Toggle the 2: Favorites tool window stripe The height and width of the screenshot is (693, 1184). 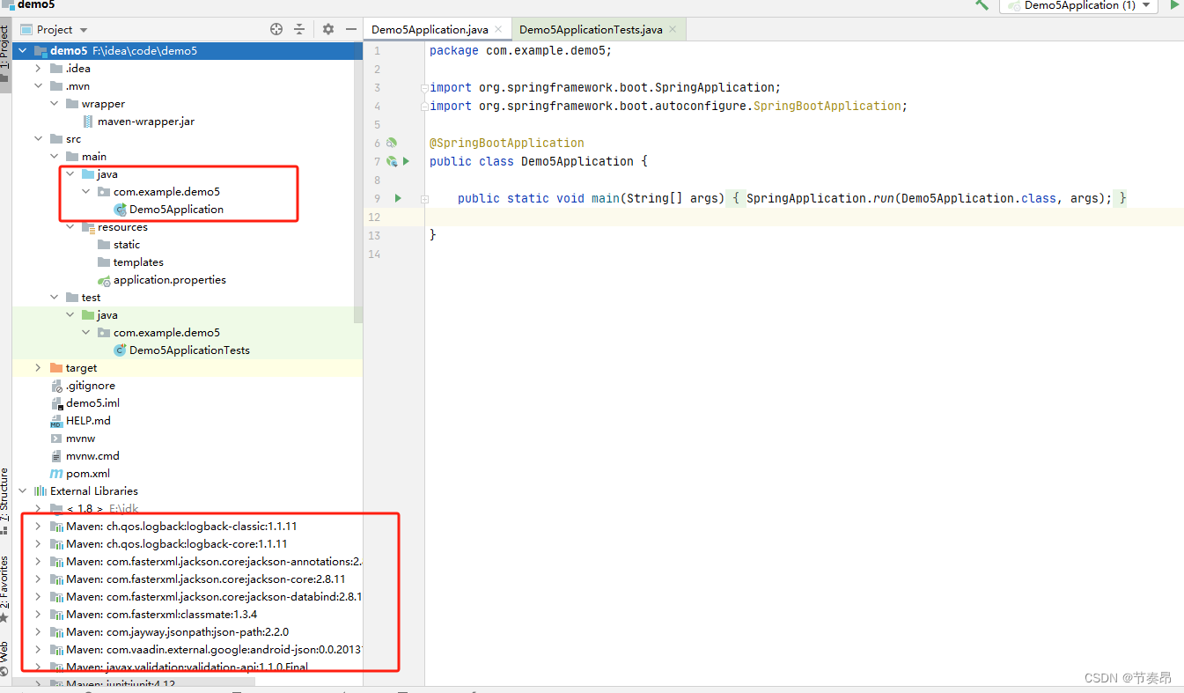pyautogui.click(x=5, y=590)
